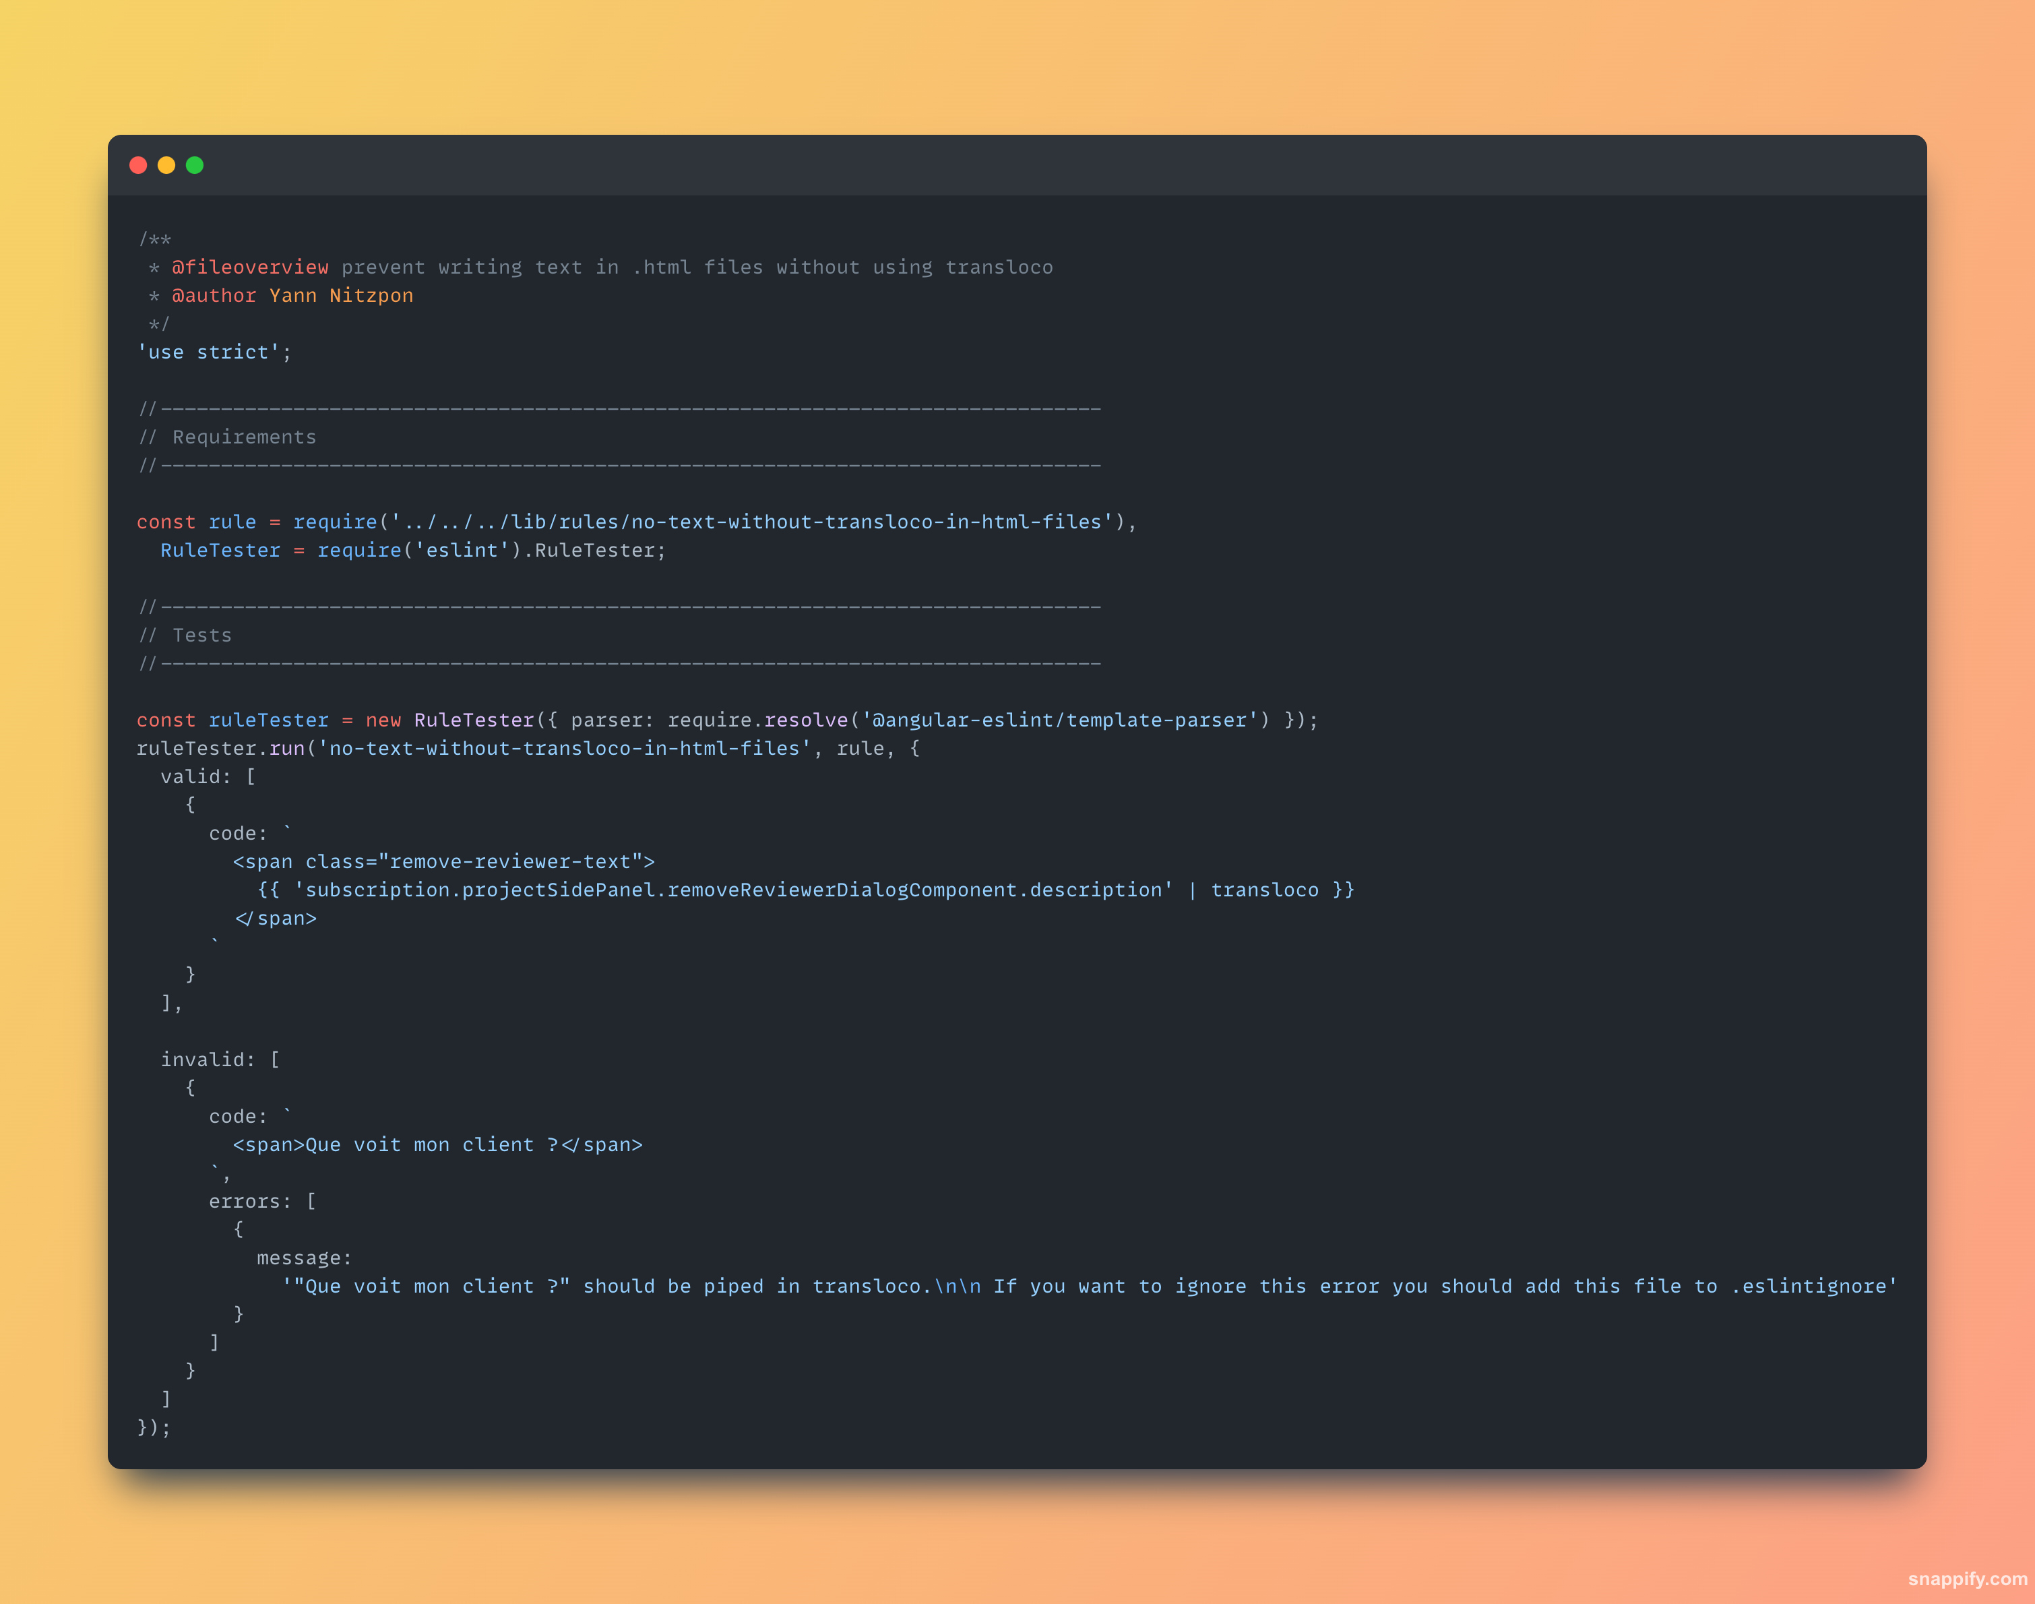Click the invalid: array key
Viewport: 2035px width, 1604px height.
point(208,1060)
